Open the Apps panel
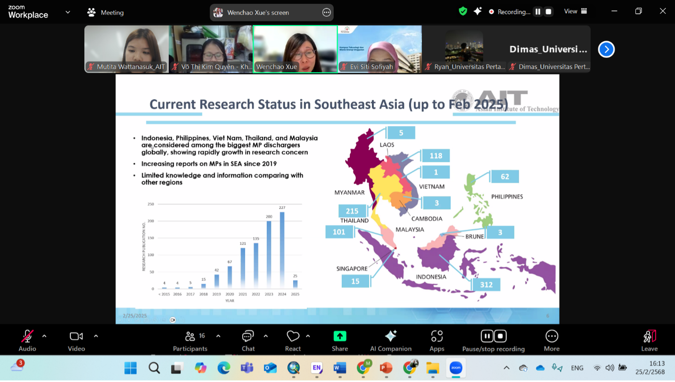This screenshot has width=675, height=382. (x=437, y=340)
